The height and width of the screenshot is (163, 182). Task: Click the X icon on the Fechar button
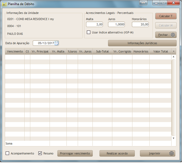pos(173,35)
